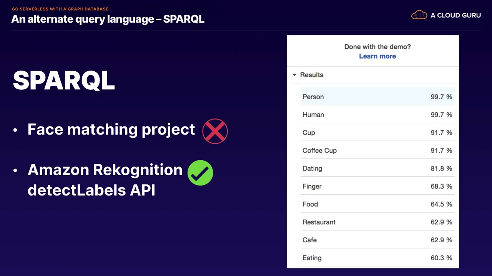
Task: Click the large SPARQL heading
Action: point(64,80)
